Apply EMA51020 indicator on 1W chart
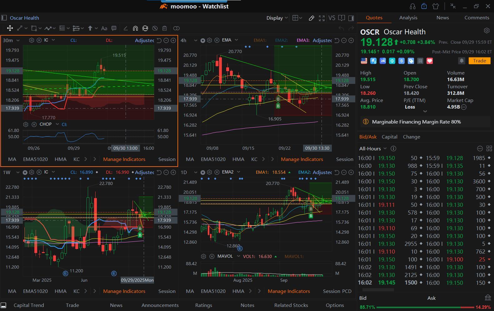 coord(35,291)
